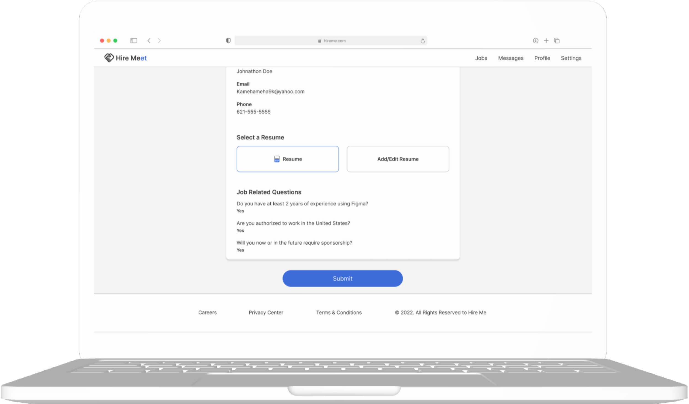Open the Jobs menu item
The height and width of the screenshot is (404, 689).
(x=481, y=58)
